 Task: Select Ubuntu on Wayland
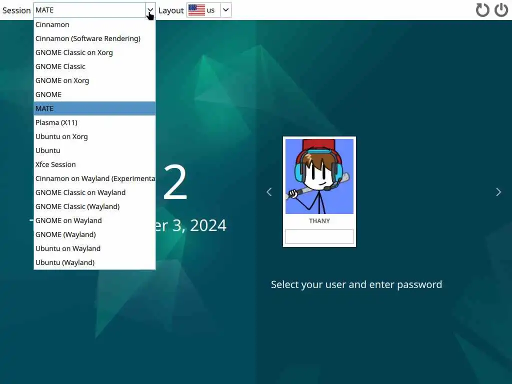[x=94, y=248]
